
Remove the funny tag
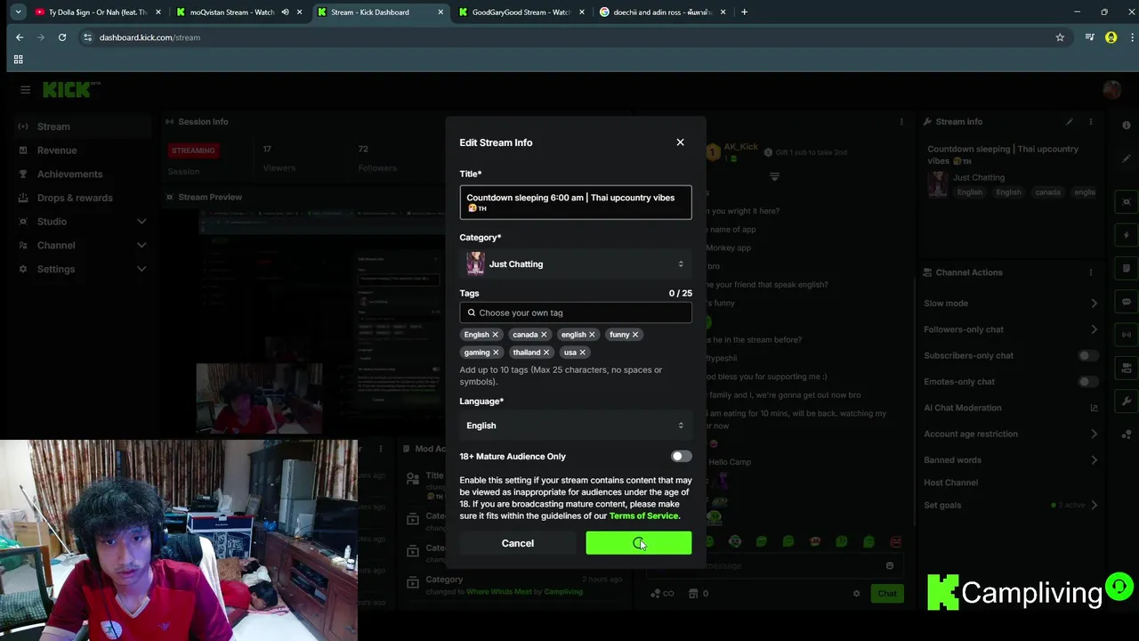(635, 335)
